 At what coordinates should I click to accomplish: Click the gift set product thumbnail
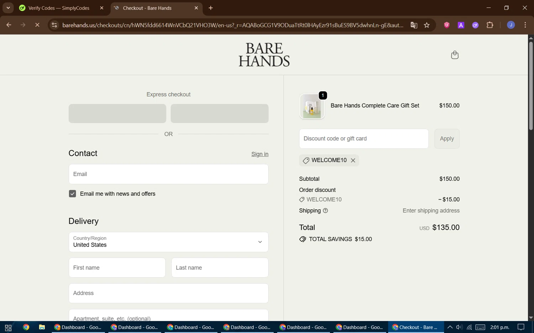point(312,106)
